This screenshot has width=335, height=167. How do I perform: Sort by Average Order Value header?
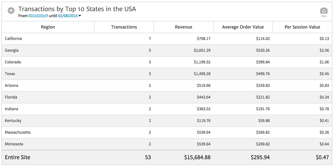coord(243,27)
